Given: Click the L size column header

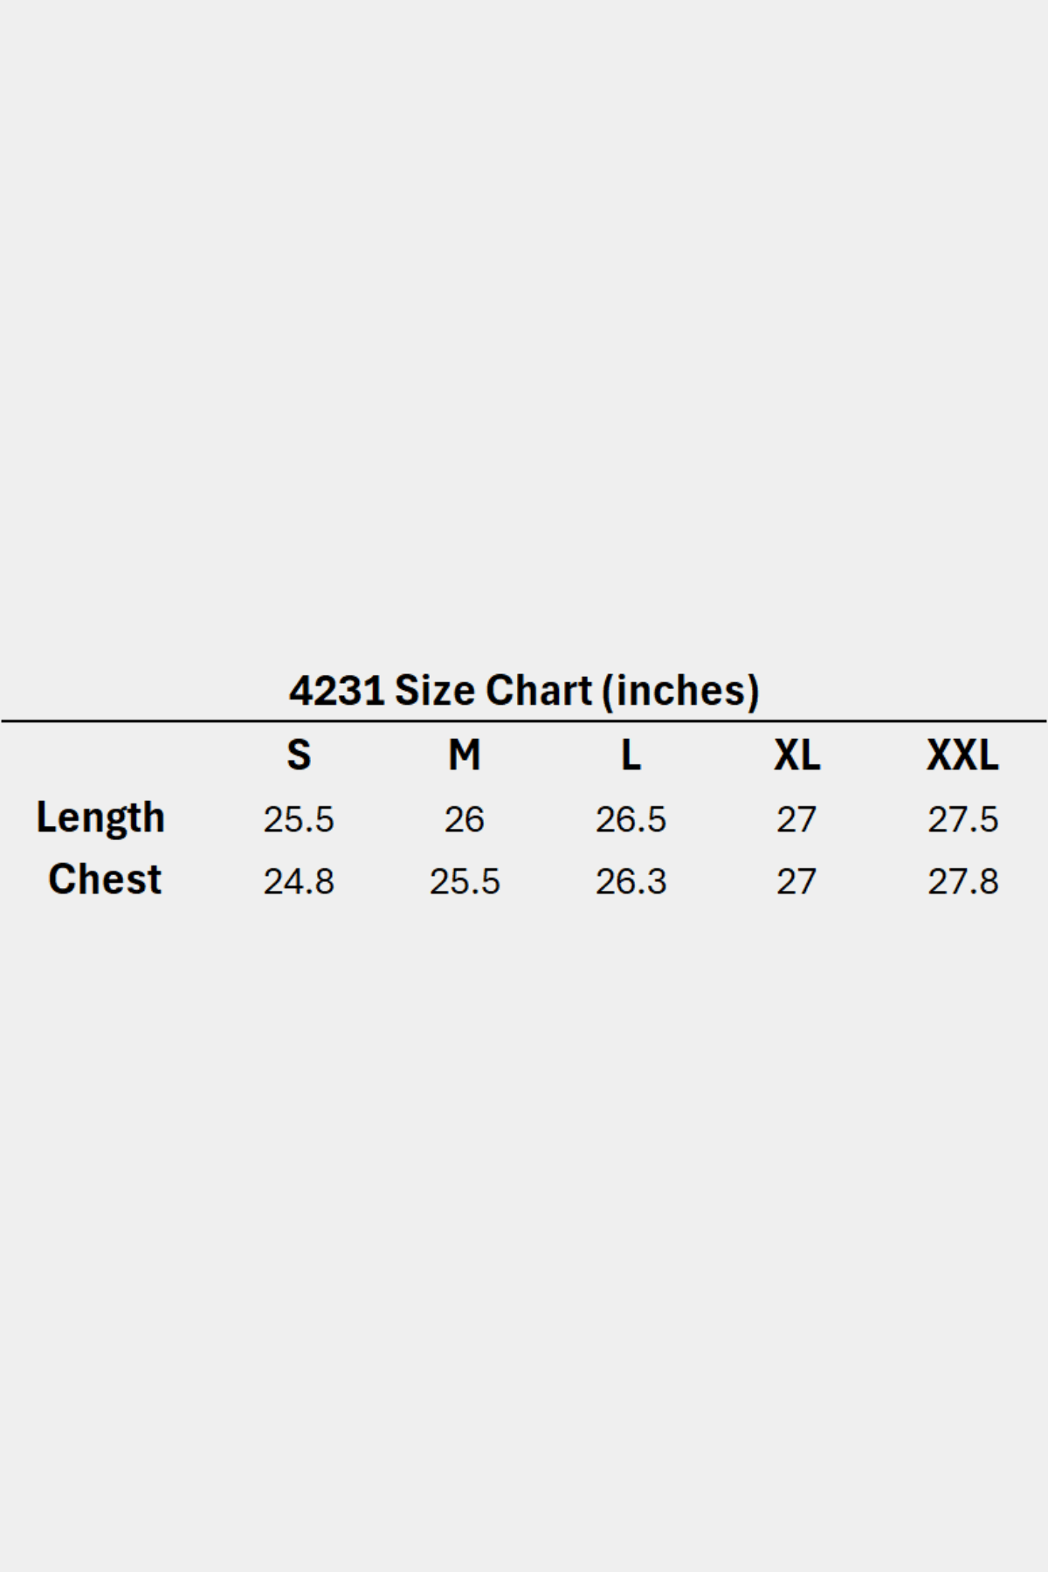Looking at the screenshot, I should (631, 755).
